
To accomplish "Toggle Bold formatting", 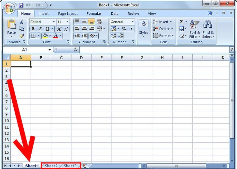I will click(33, 29).
